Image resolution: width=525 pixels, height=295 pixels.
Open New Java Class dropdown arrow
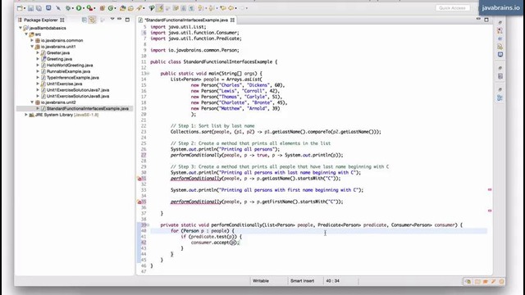[x=115, y=8]
